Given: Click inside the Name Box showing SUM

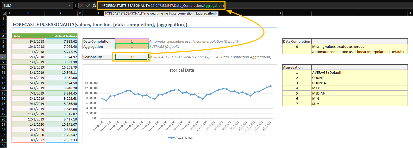Looking at the screenshot, I should point(35,5).
